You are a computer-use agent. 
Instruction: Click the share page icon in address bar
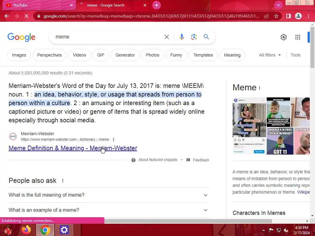tap(266, 16)
